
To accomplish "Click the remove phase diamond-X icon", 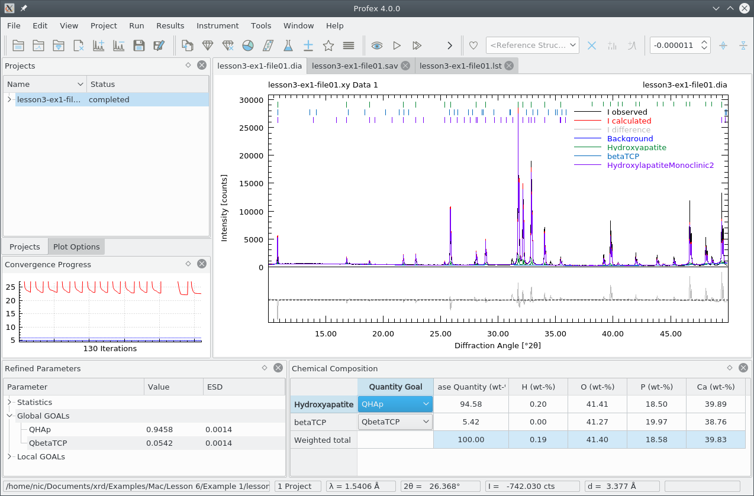I will [x=228, y=46].
